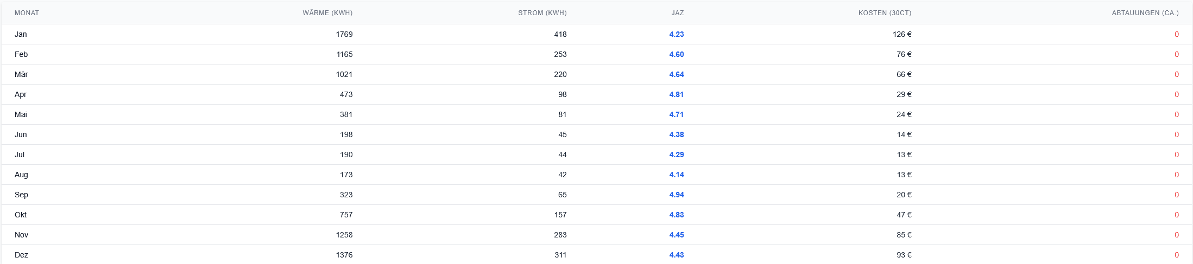Select the Mär row label
The height and width of the screenshot is (264, 1193).
pyautogui.click(x=21, y=74)
